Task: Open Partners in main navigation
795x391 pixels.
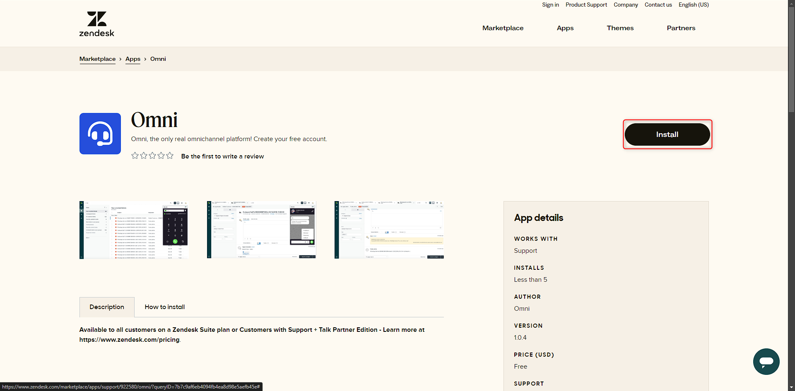Action: (x=681, y=28)
